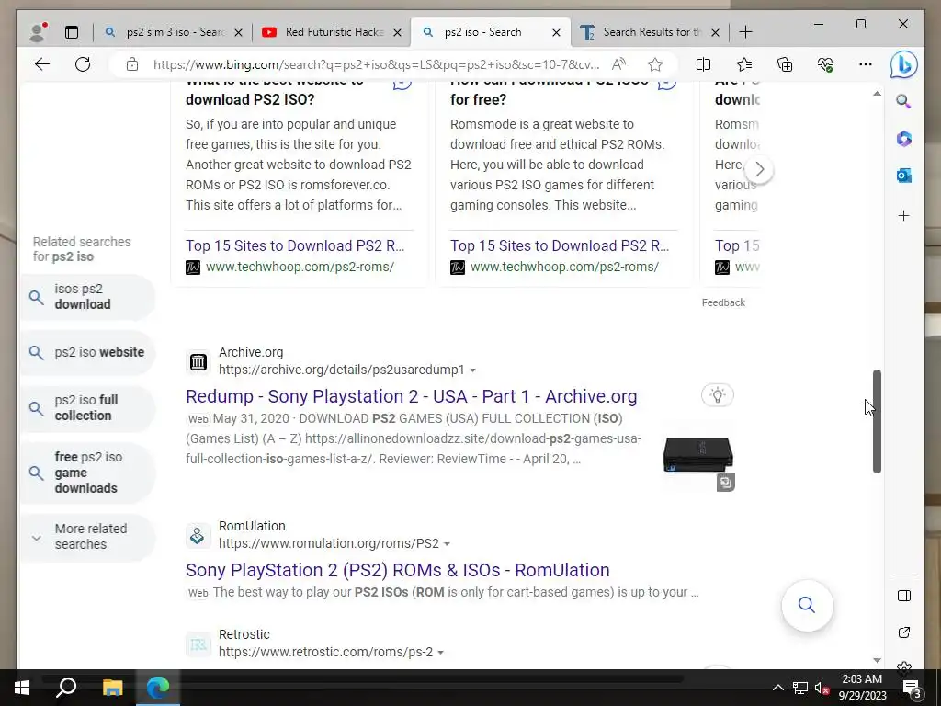This screenshot has height=706, width=941.
Task: Click lightbulb insight icon beside Redump result
Action: coord(717,395)
